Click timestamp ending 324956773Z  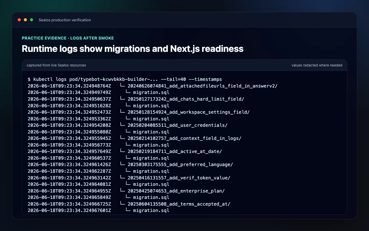69,145
